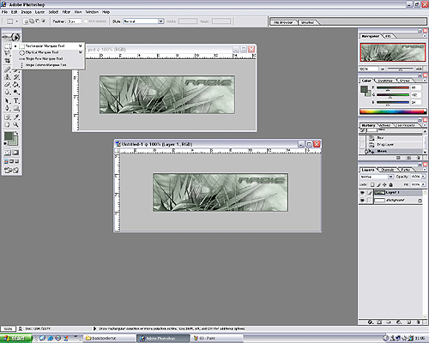Open Color palette menu arrow

[x=425, y=81]
